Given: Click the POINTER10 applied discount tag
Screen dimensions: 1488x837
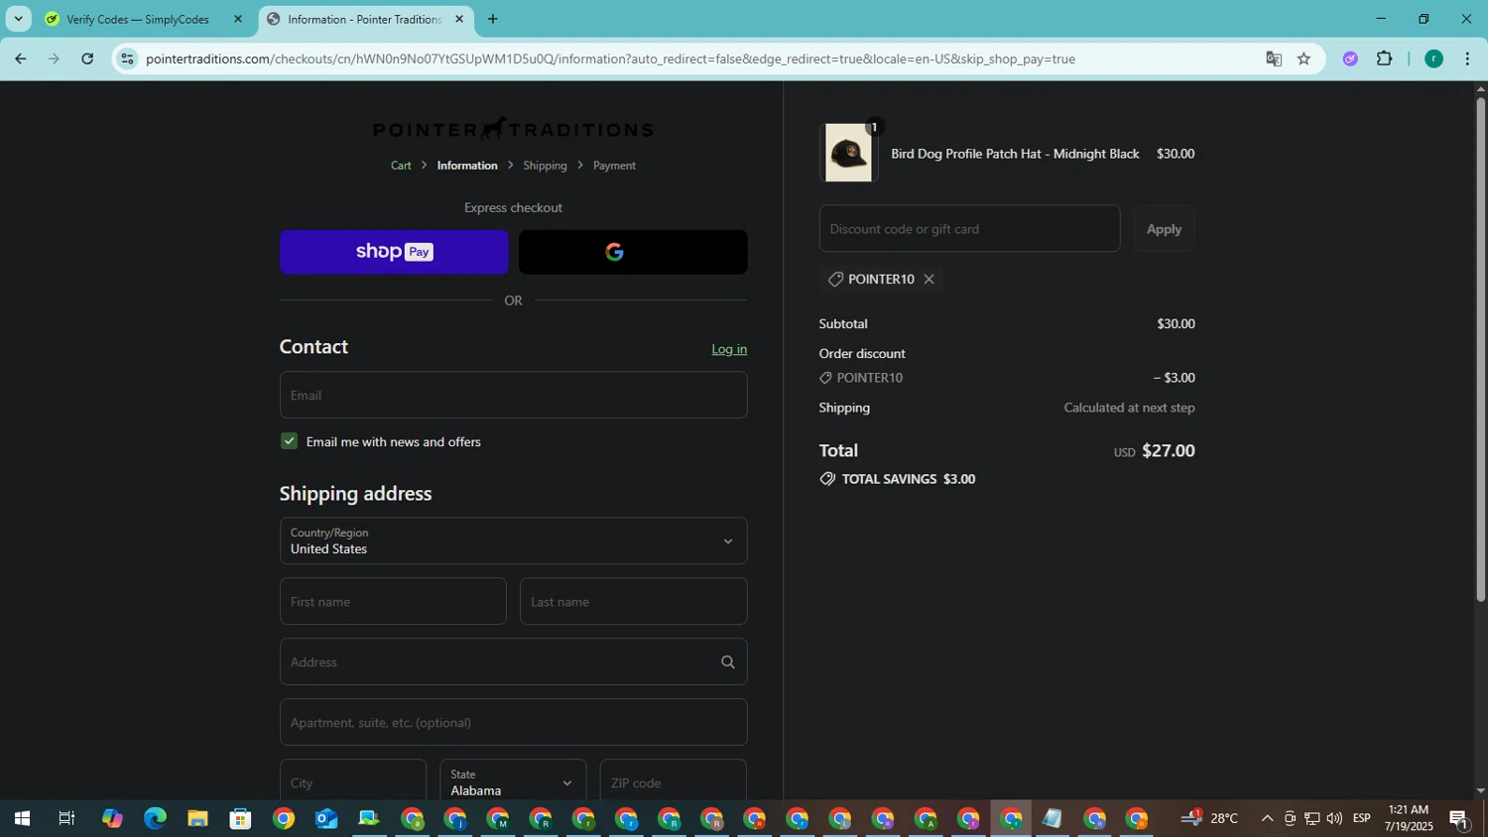Looking at the screenshot, I should tap(881, 280).
